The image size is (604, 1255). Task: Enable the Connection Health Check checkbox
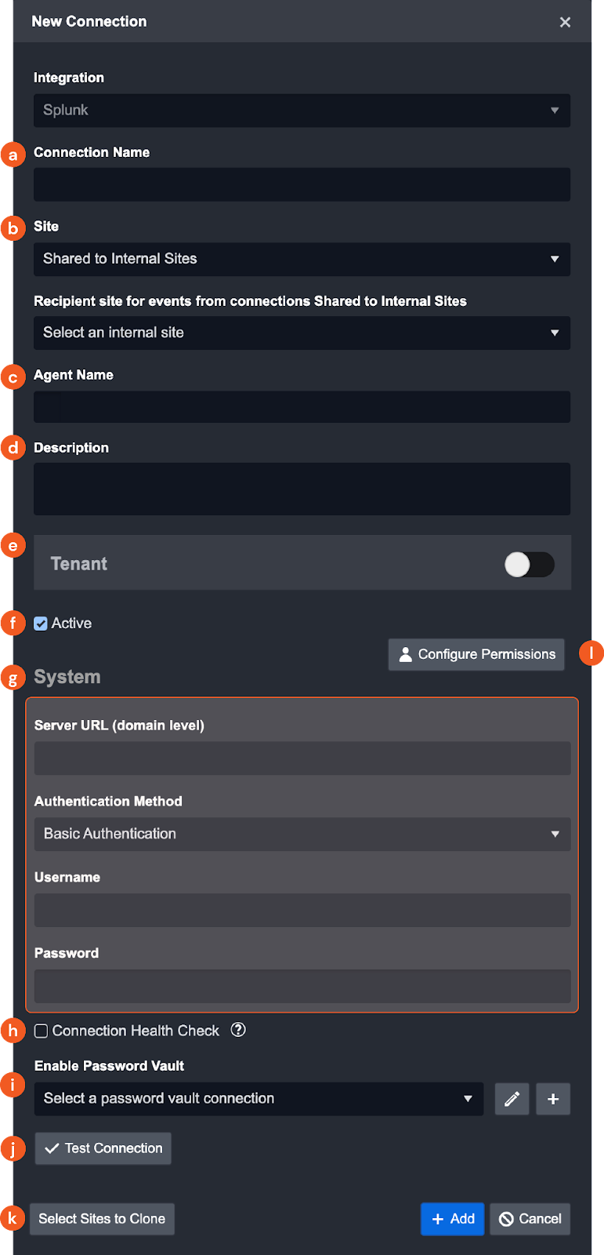click(42, 1031)
